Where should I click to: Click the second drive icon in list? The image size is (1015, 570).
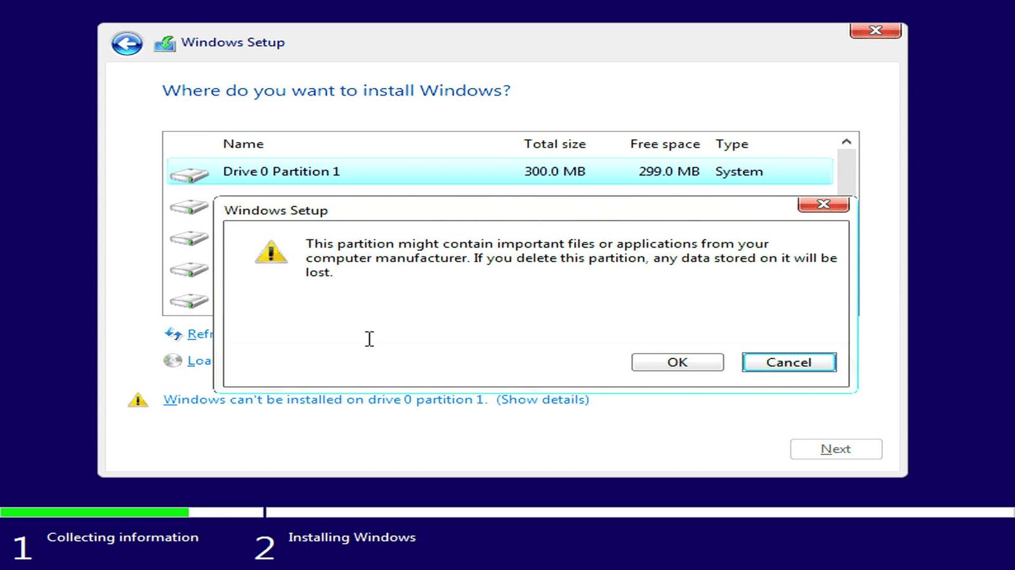click(189, 206)
